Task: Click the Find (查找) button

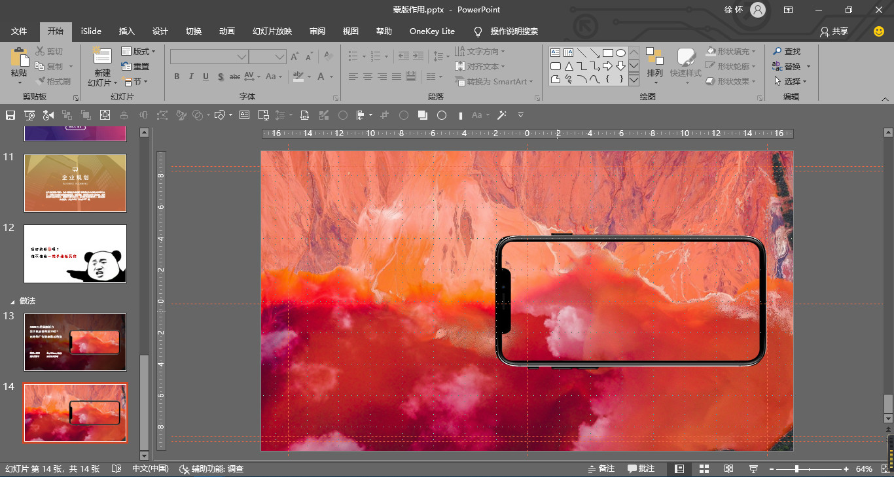Action: tap(786, 51)
